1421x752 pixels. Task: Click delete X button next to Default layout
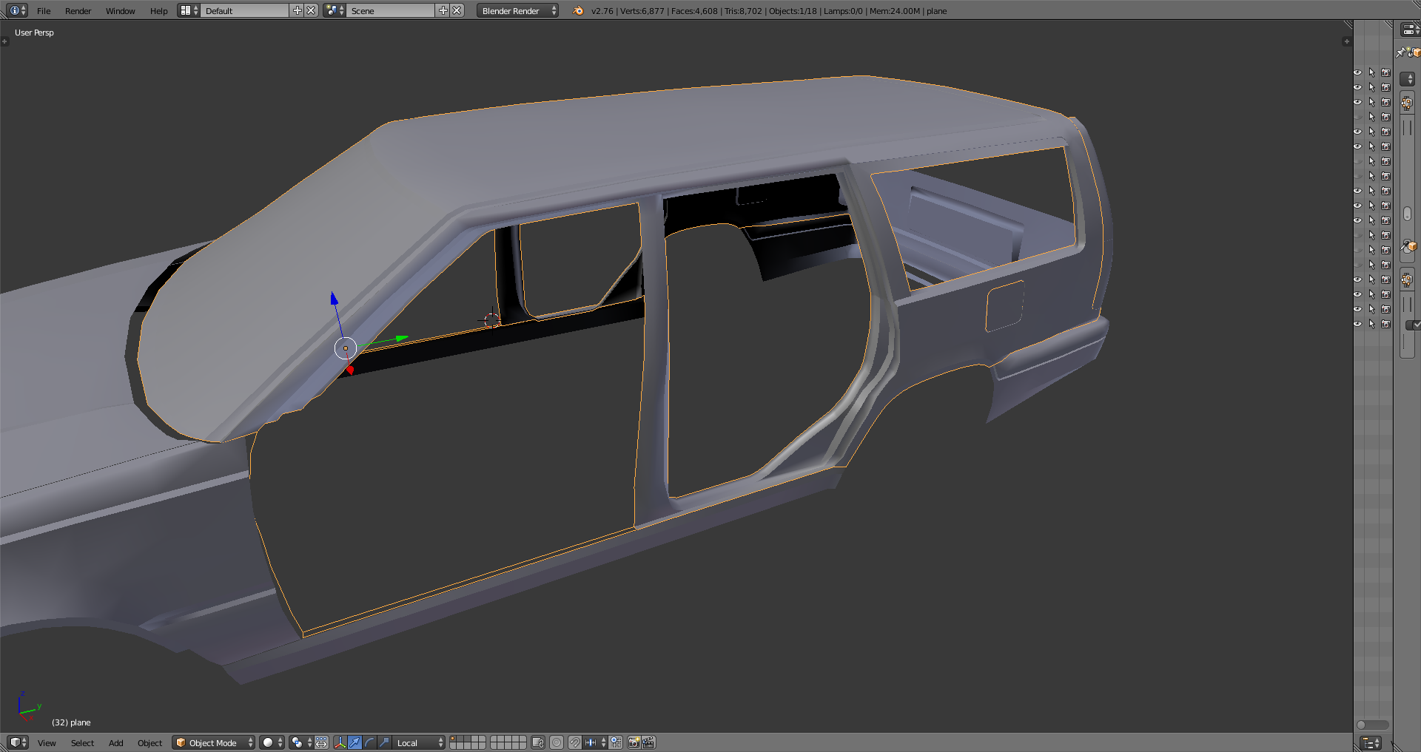pos(311,10)
